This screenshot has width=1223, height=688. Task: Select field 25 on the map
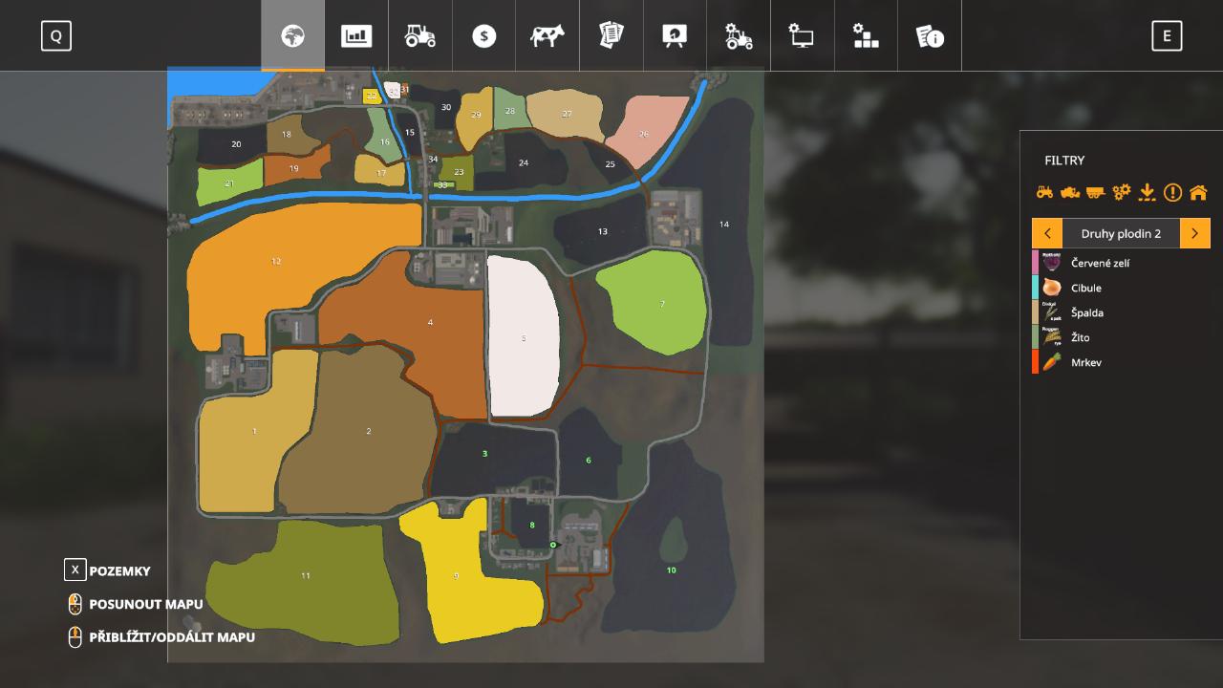click(611, 164)
